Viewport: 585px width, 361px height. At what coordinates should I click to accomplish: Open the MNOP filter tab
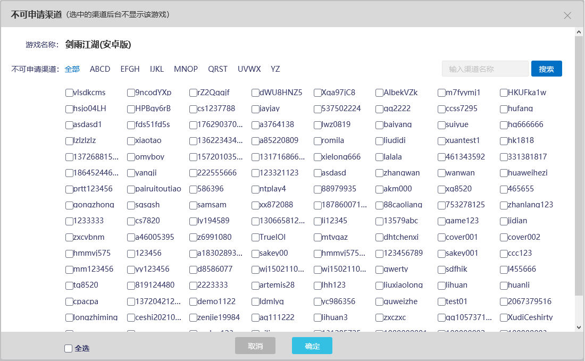click(186, 69)
